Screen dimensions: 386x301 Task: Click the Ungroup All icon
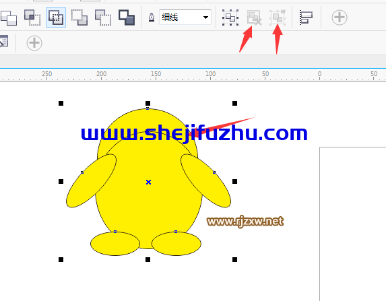278,18
